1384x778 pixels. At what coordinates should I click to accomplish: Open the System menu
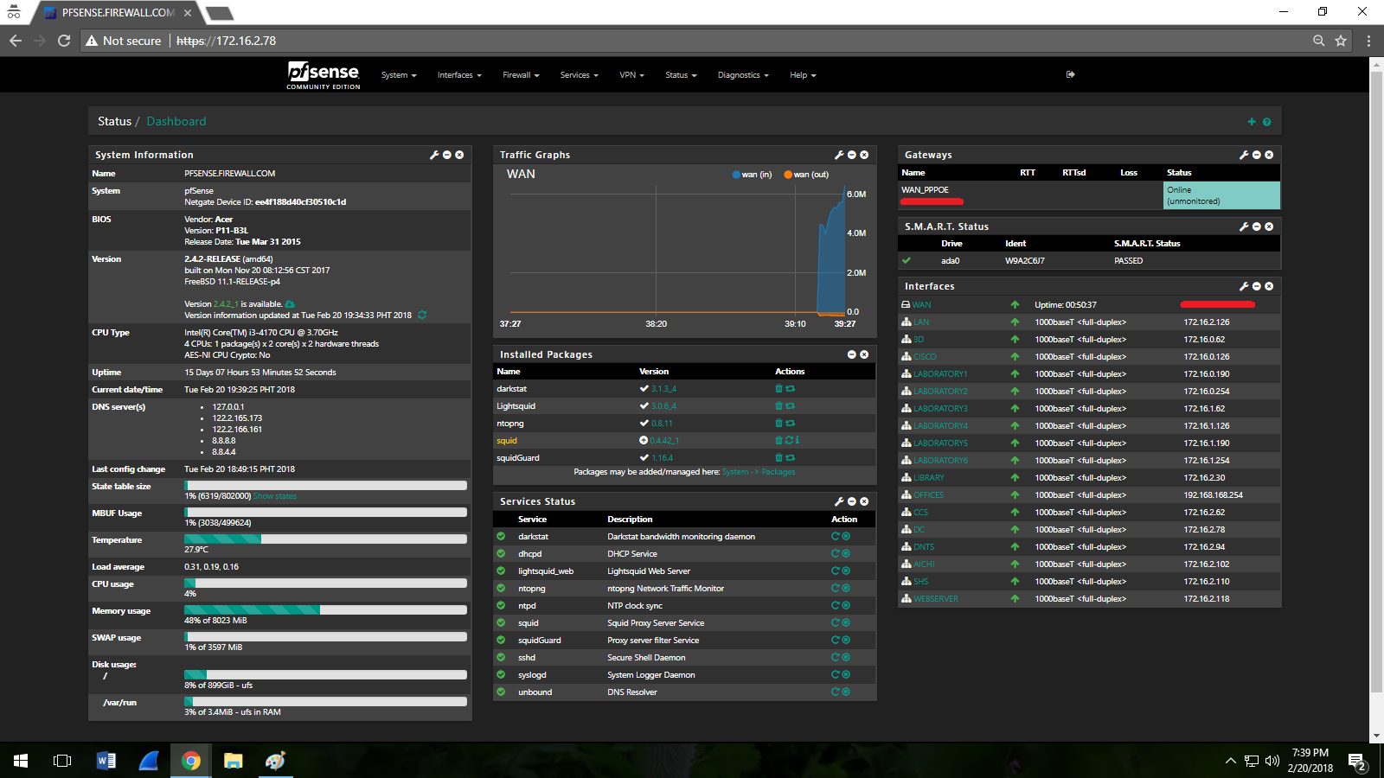(x=399, y=75)
